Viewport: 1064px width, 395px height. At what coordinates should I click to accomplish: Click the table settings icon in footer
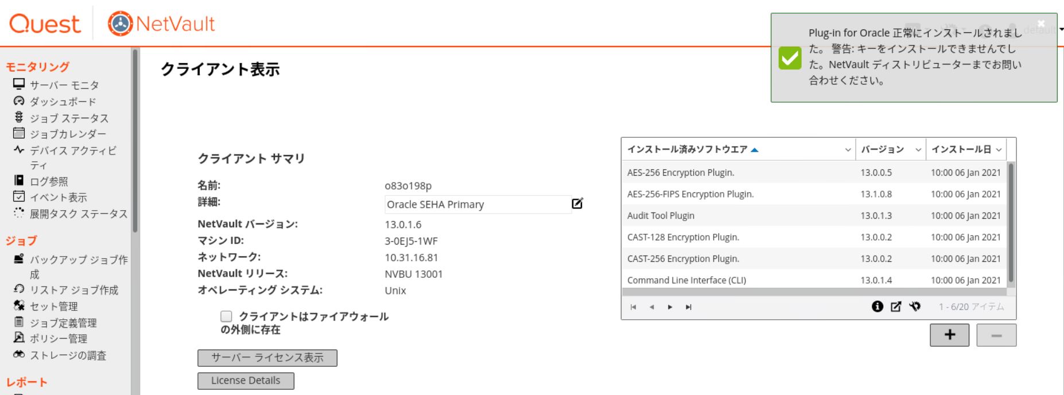click(x=915, y=307)
